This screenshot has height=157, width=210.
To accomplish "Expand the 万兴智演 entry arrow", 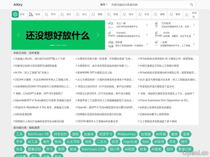I will coord(194,25).
